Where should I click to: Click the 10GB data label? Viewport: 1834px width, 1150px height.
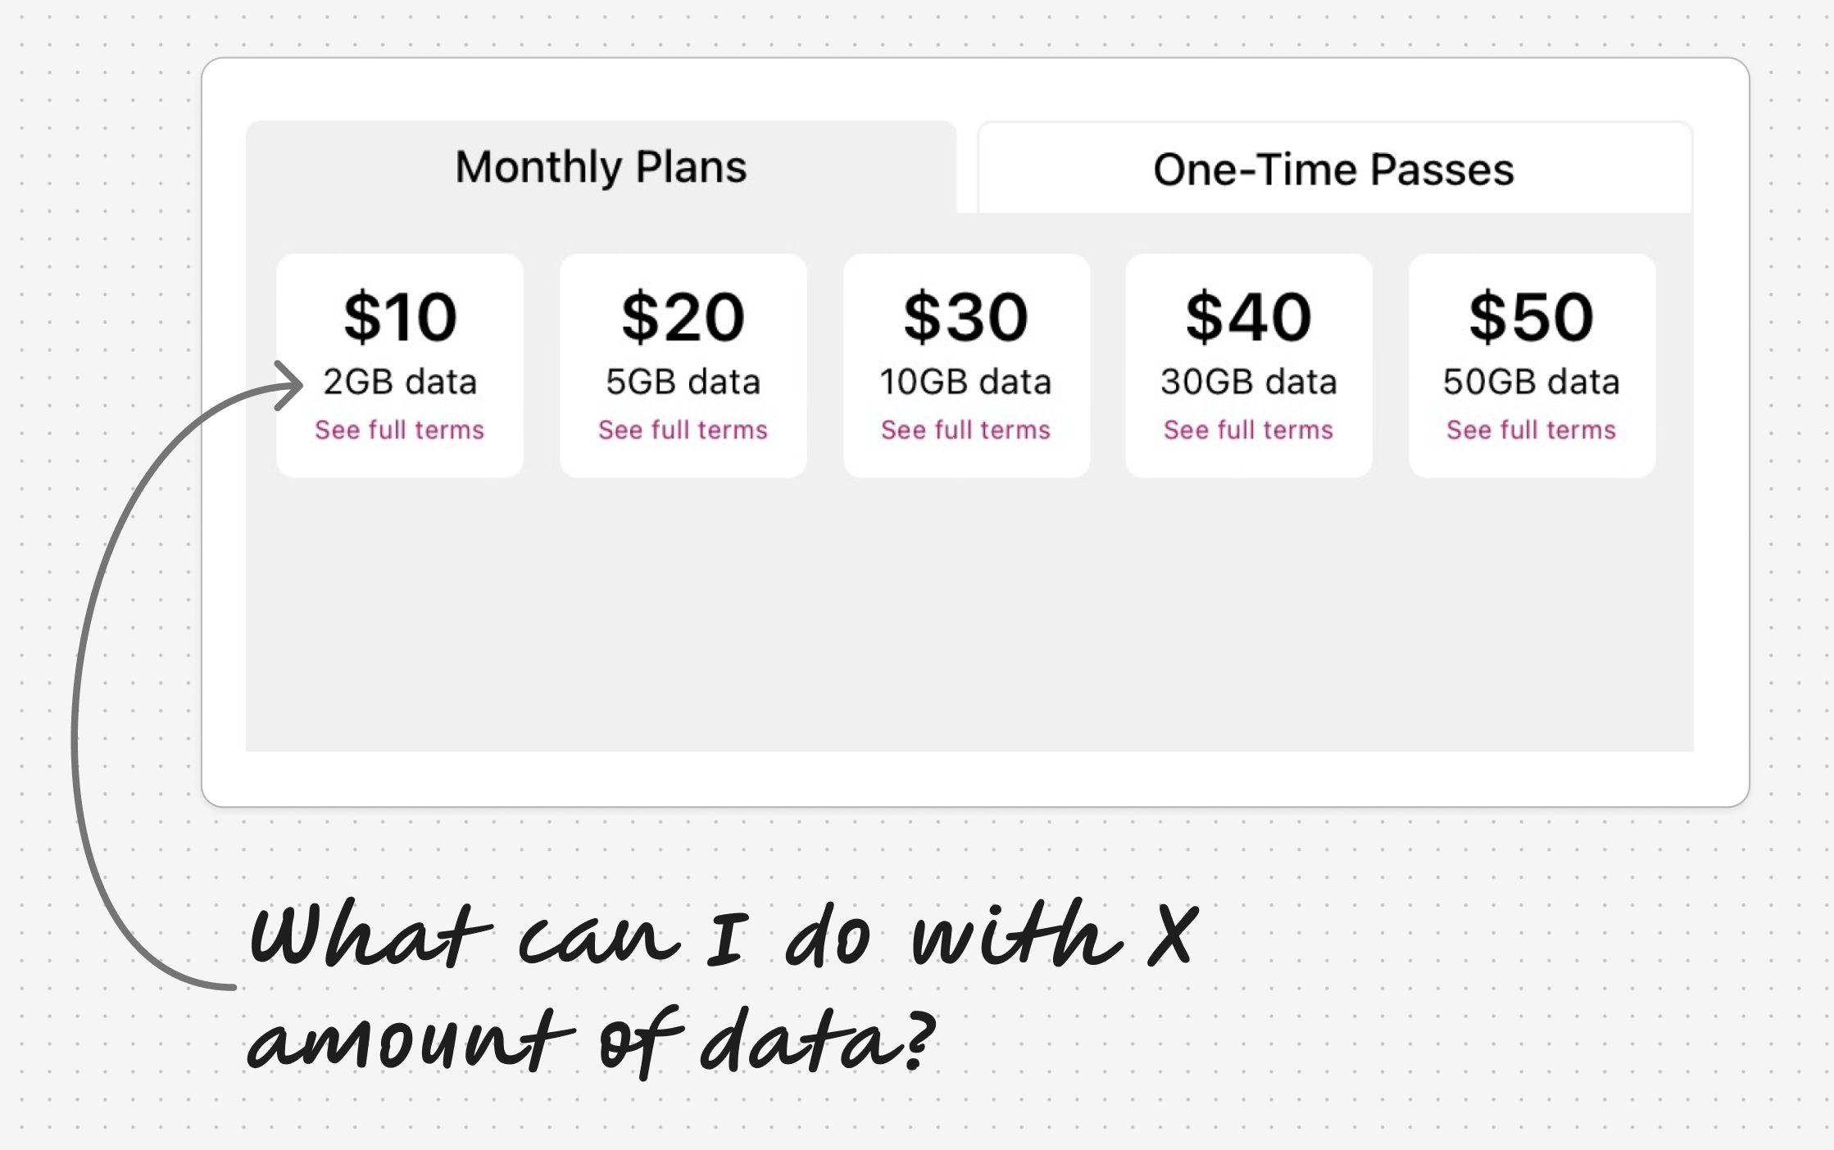[965, 382]
